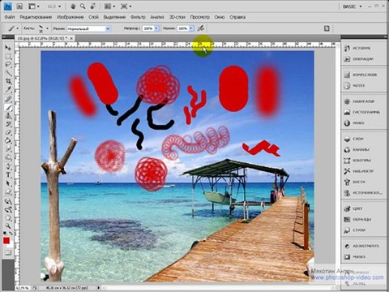Select the Crop tool

click(8, 81)
